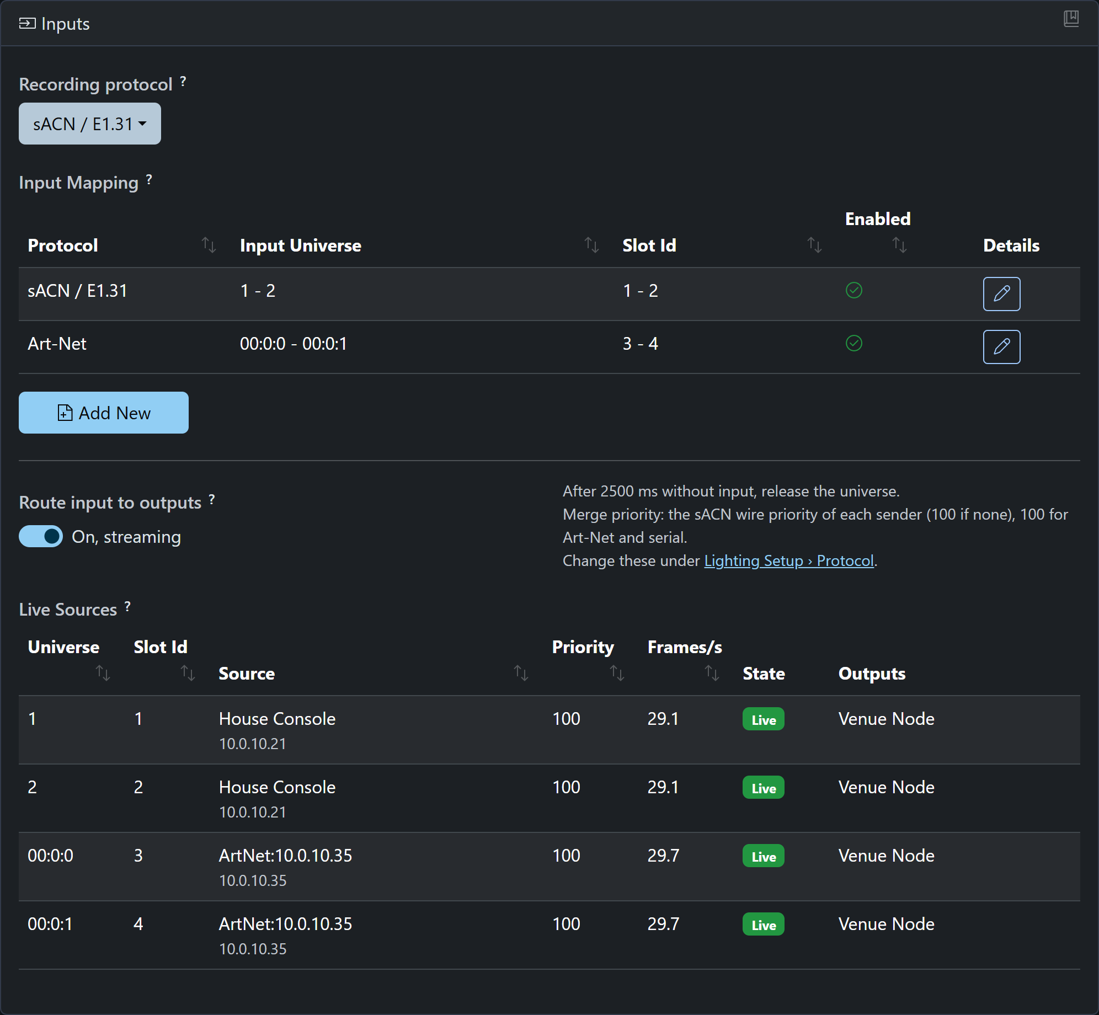
Task: Sort Live Sources by Priority
Action: 617,673
